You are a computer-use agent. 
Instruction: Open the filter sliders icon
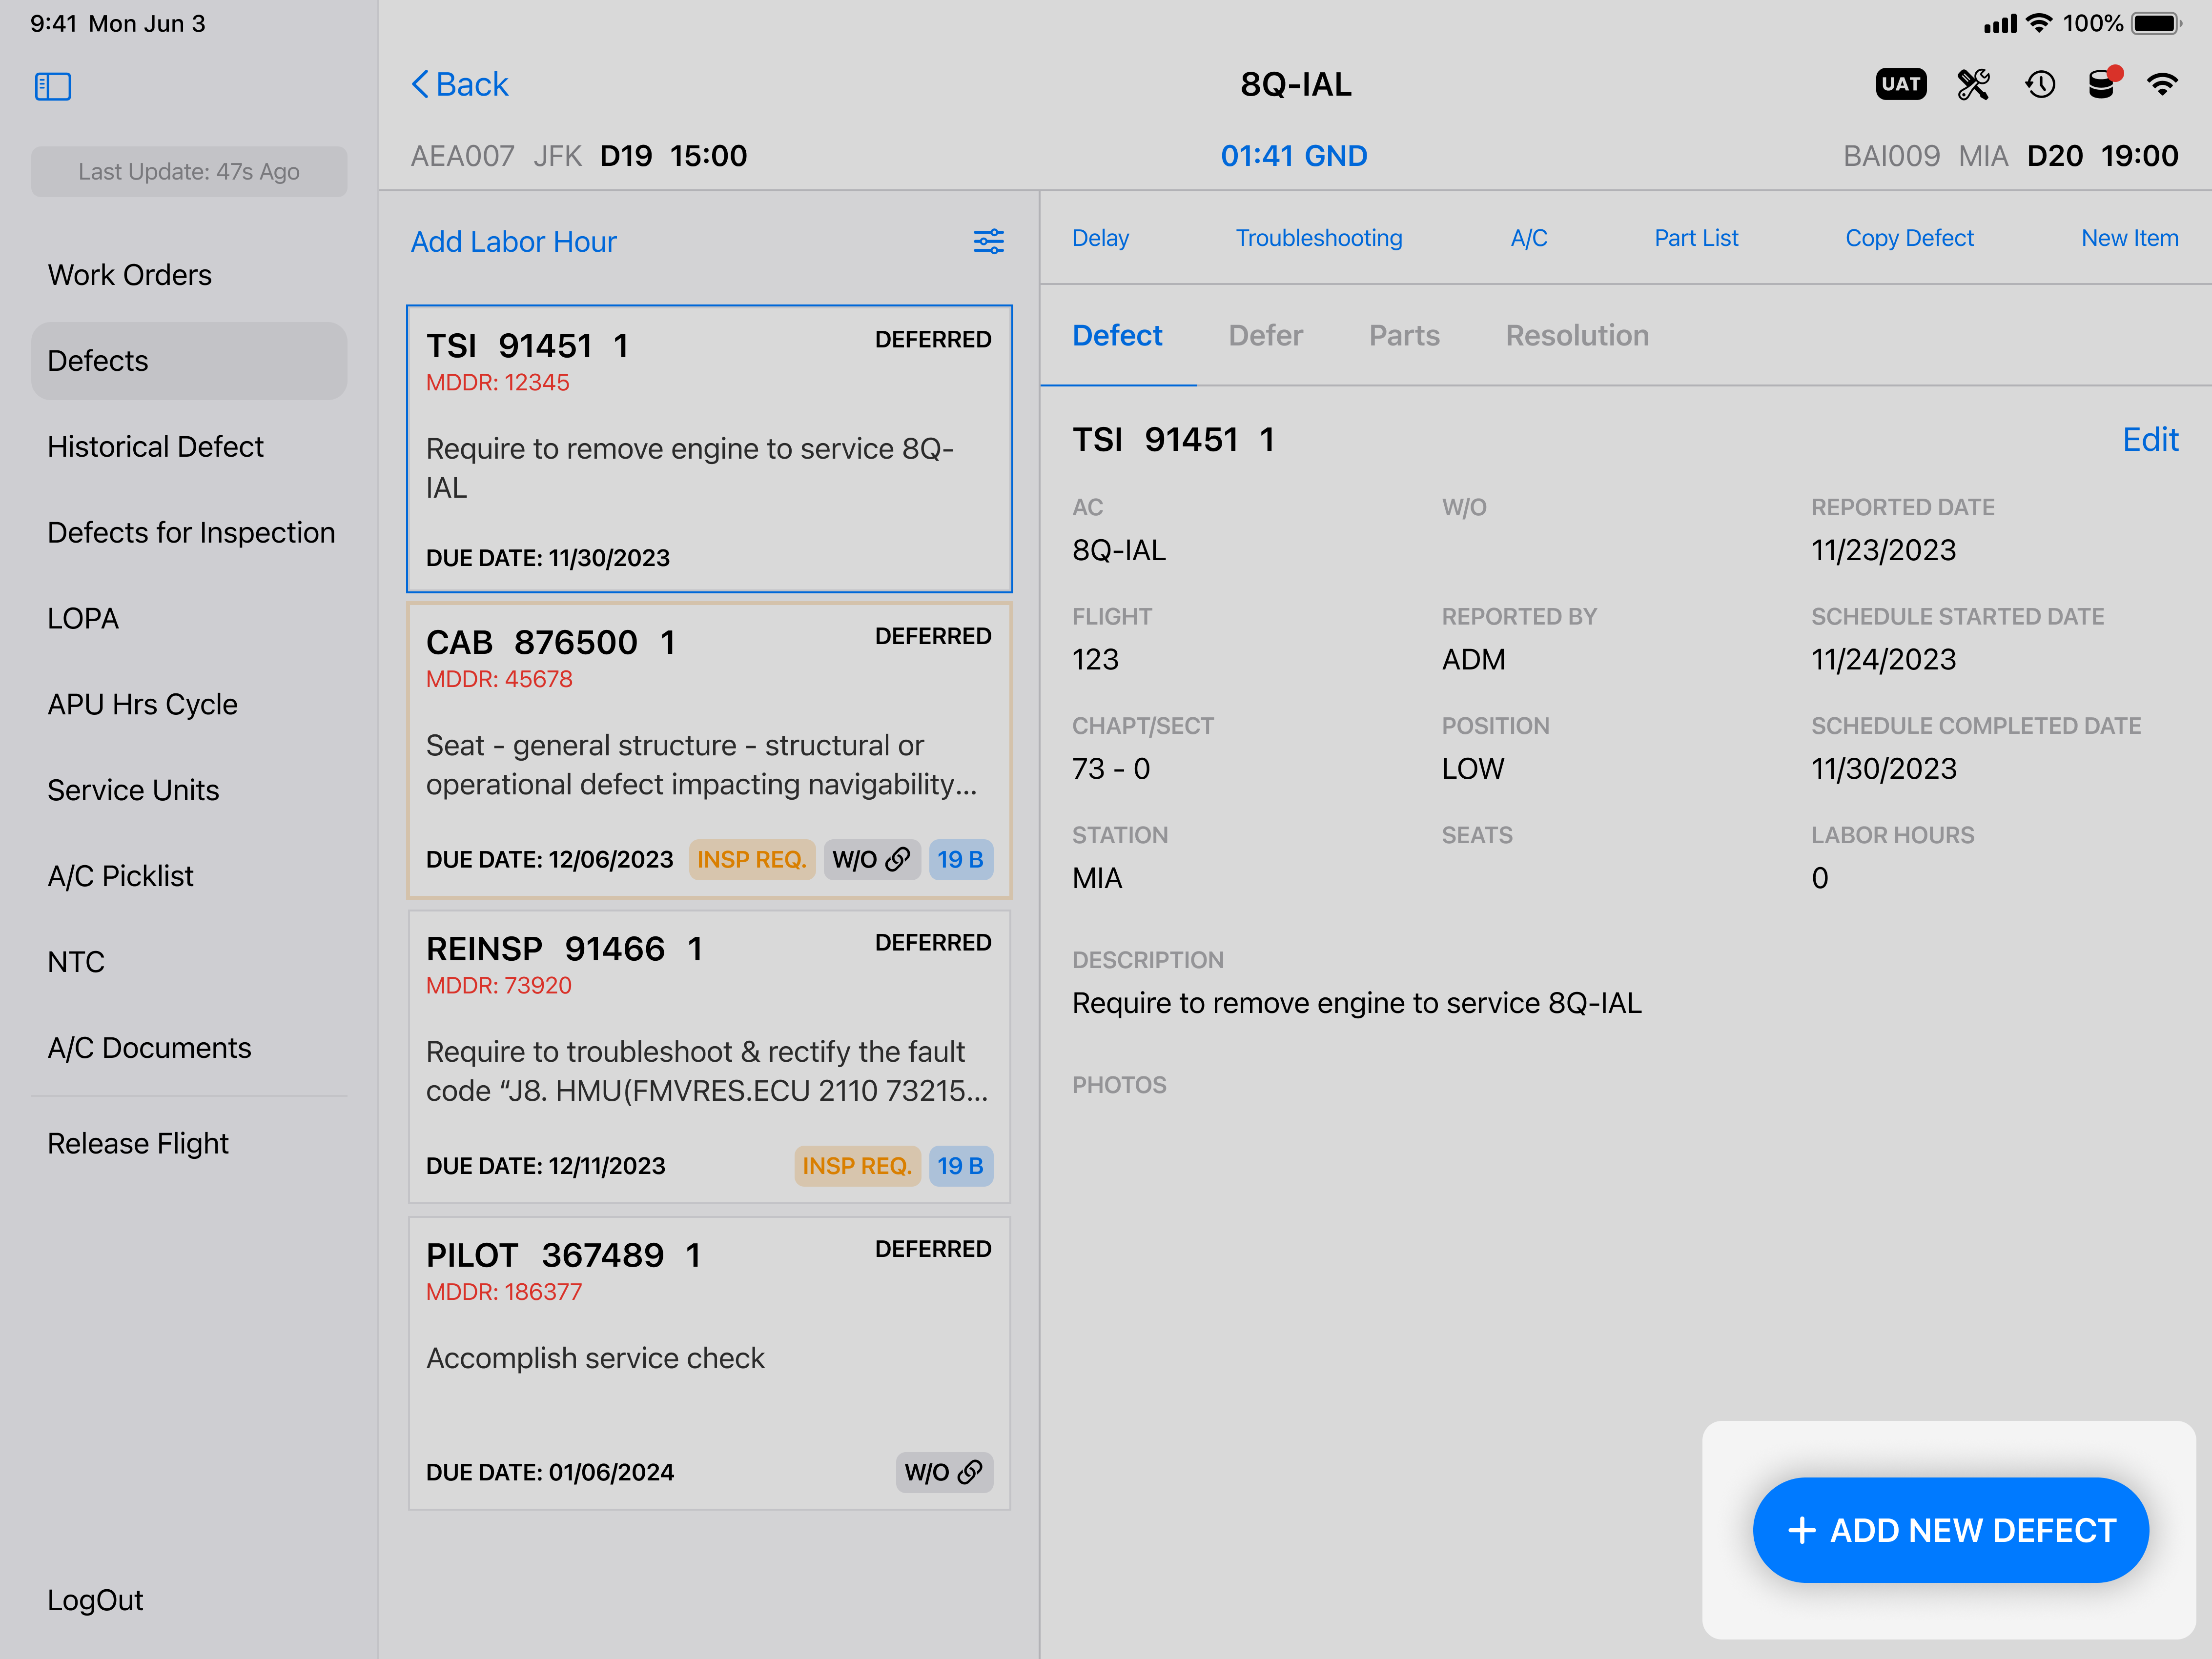click(988, 241)
